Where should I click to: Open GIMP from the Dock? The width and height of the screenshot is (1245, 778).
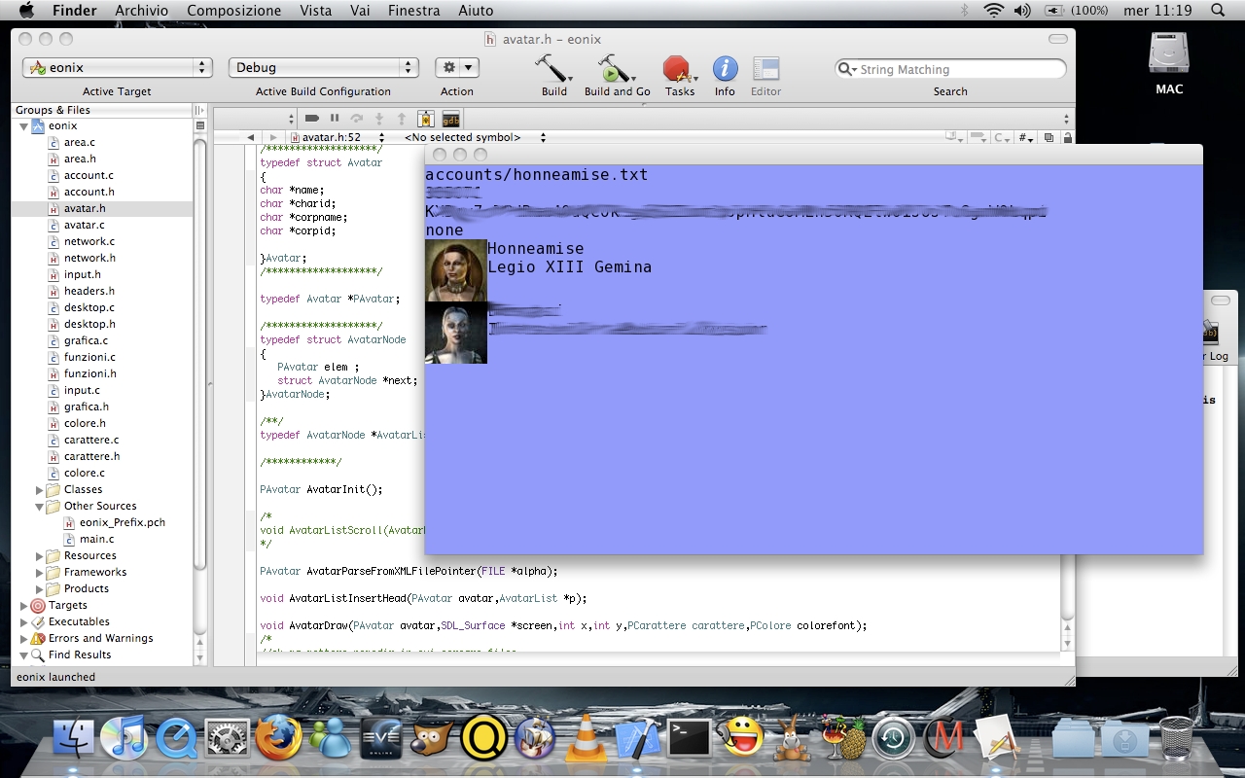tap(433, 738)
